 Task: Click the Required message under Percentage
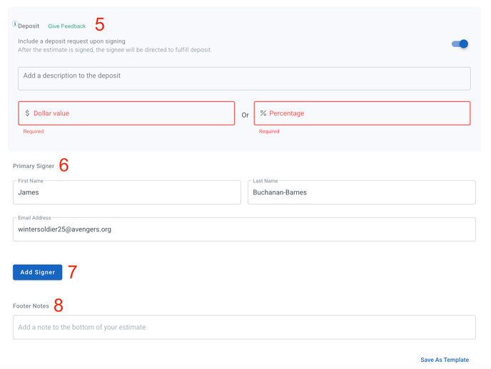(269, 132)
